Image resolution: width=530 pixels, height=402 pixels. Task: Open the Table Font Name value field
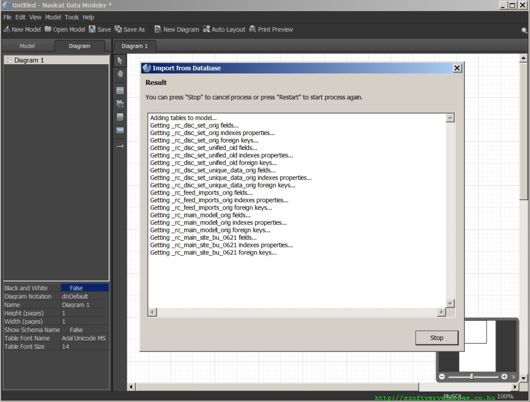coord(84,338)
